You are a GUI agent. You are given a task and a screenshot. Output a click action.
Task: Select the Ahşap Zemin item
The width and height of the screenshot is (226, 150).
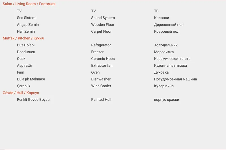(x=28, y=25)
